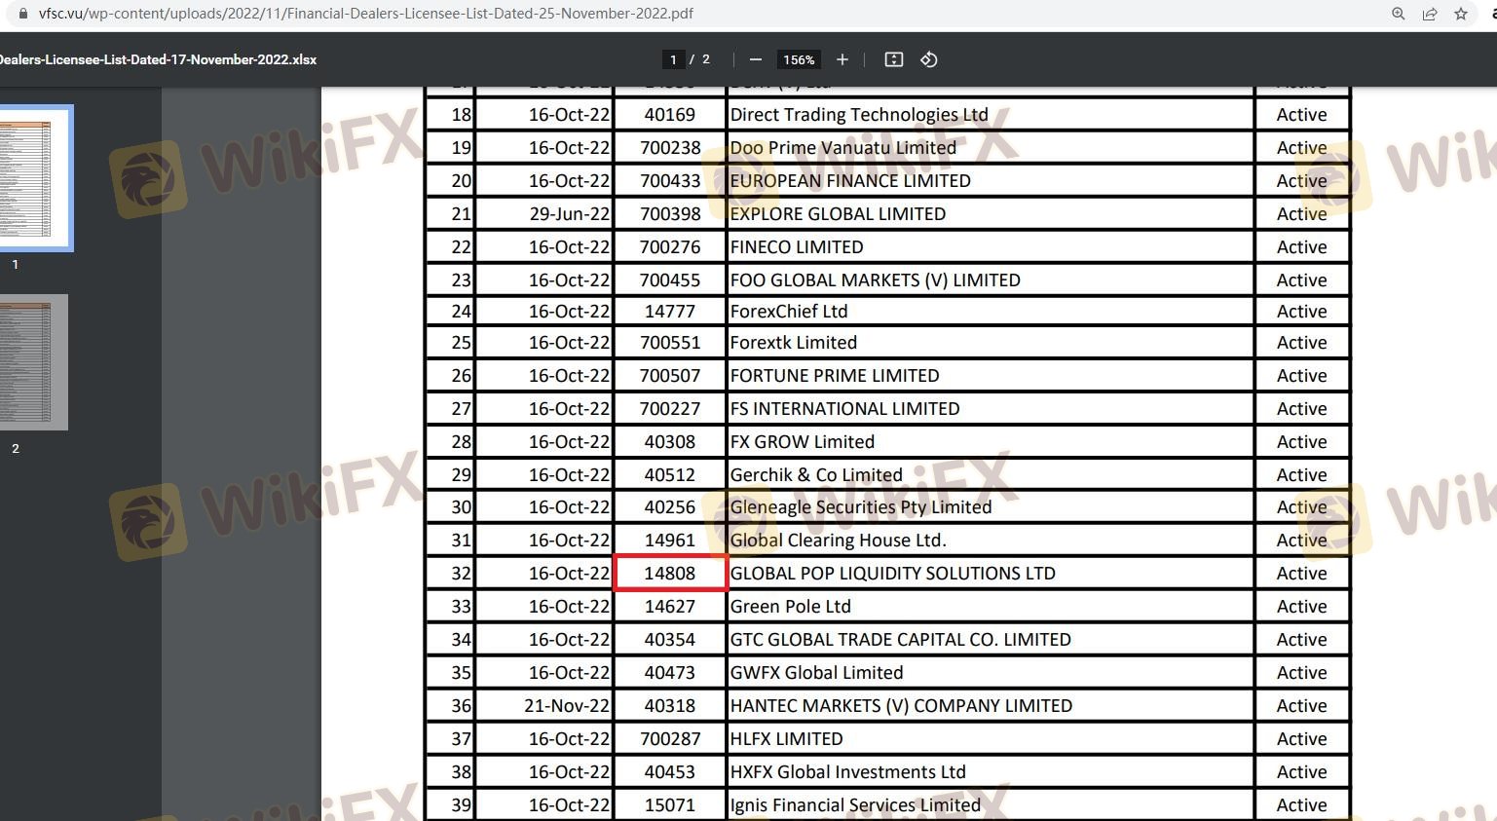View site info via the lock icon
Image resolution: width=1497 pixels, height=821 pixels.
pyautogui.click(x=23, y=14)
